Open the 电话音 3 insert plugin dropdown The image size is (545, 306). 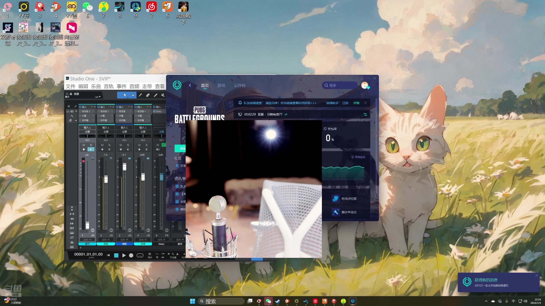pos(112,111)
